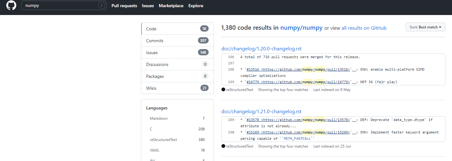Go to Marketplace in the header
Screen dimensions: 452x161
[171, 6]
